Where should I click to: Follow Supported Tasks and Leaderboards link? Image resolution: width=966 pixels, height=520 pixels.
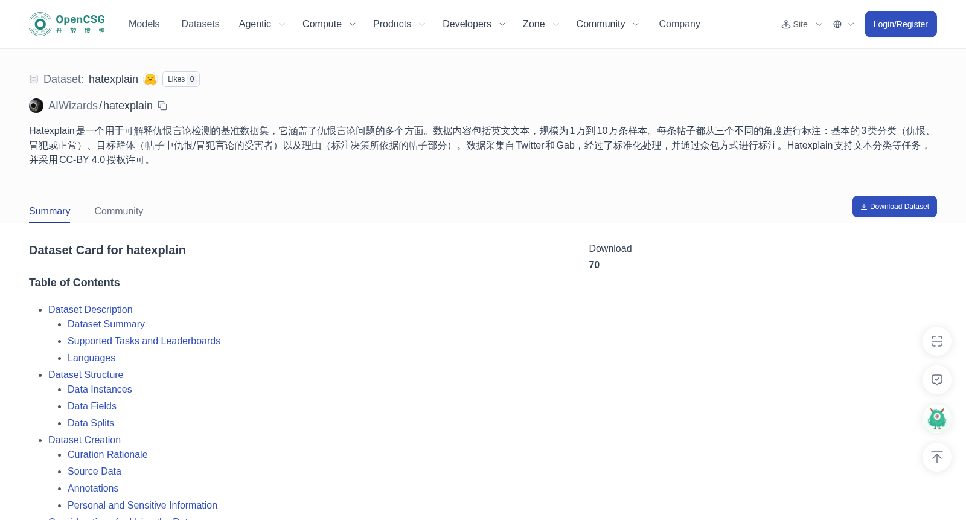tap(144, 341)
